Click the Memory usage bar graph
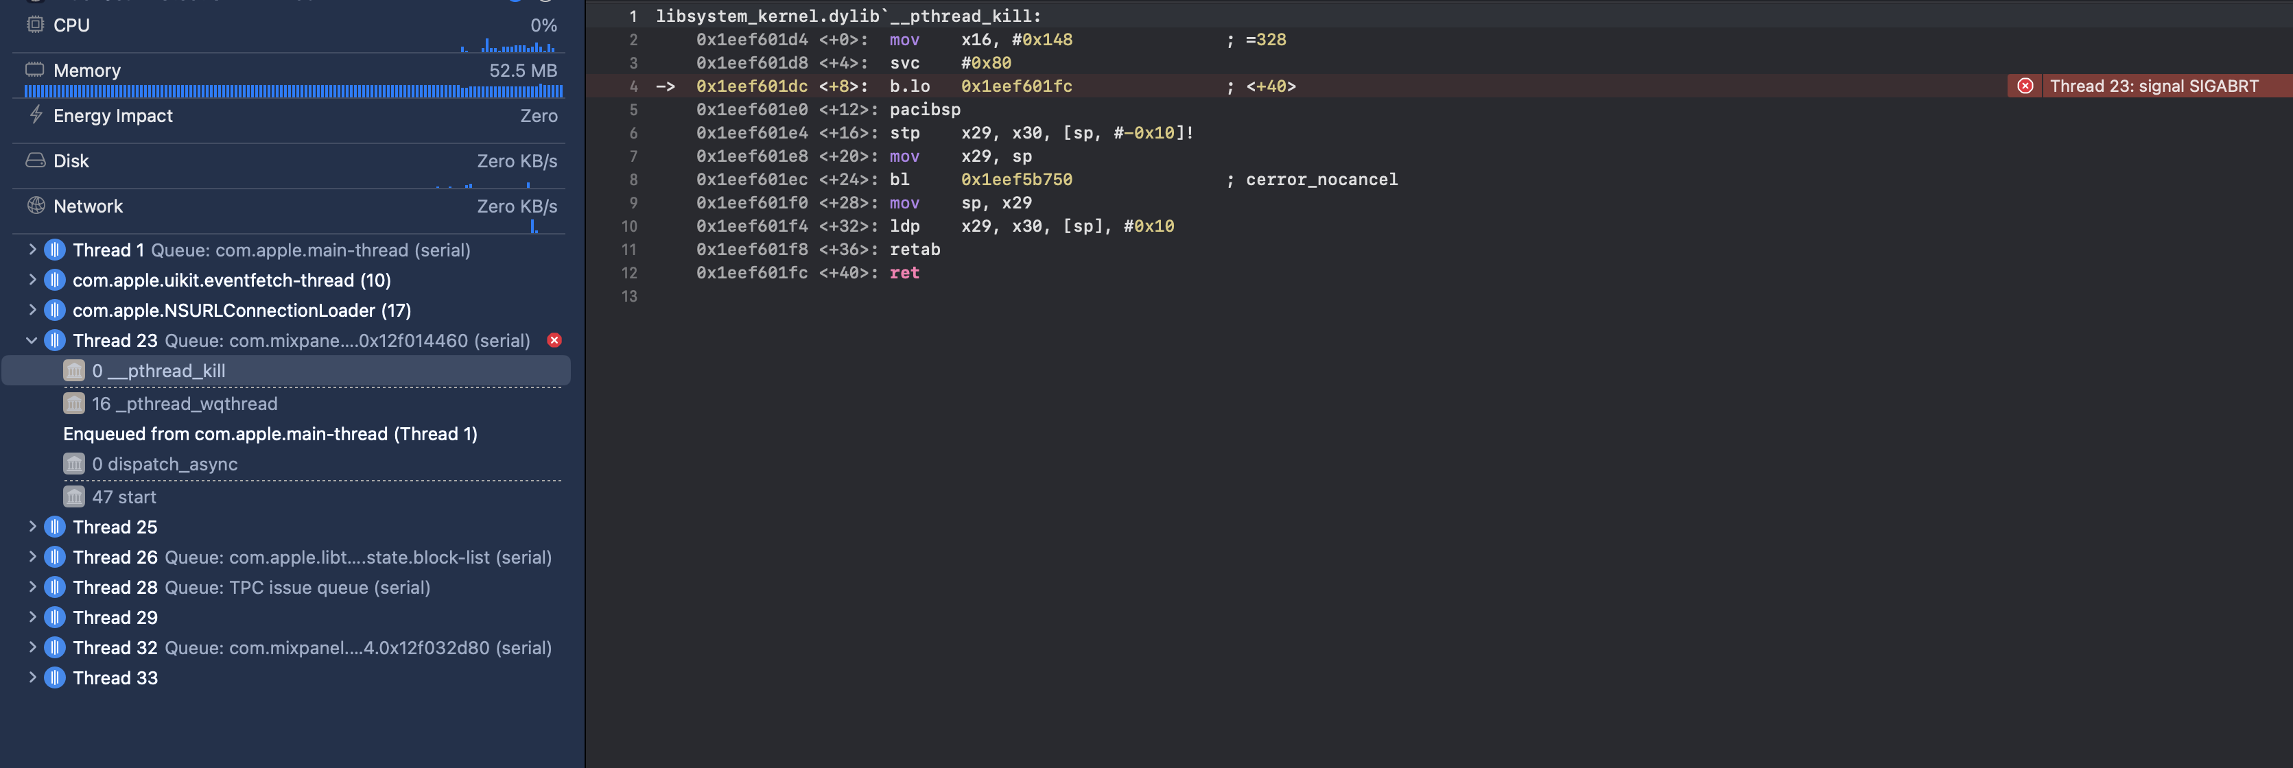 [x=293, y=92]
